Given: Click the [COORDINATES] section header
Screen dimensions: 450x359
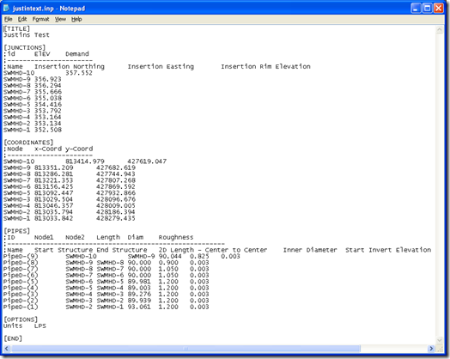Looking at the screenshot, I should [x=28, y=143].
